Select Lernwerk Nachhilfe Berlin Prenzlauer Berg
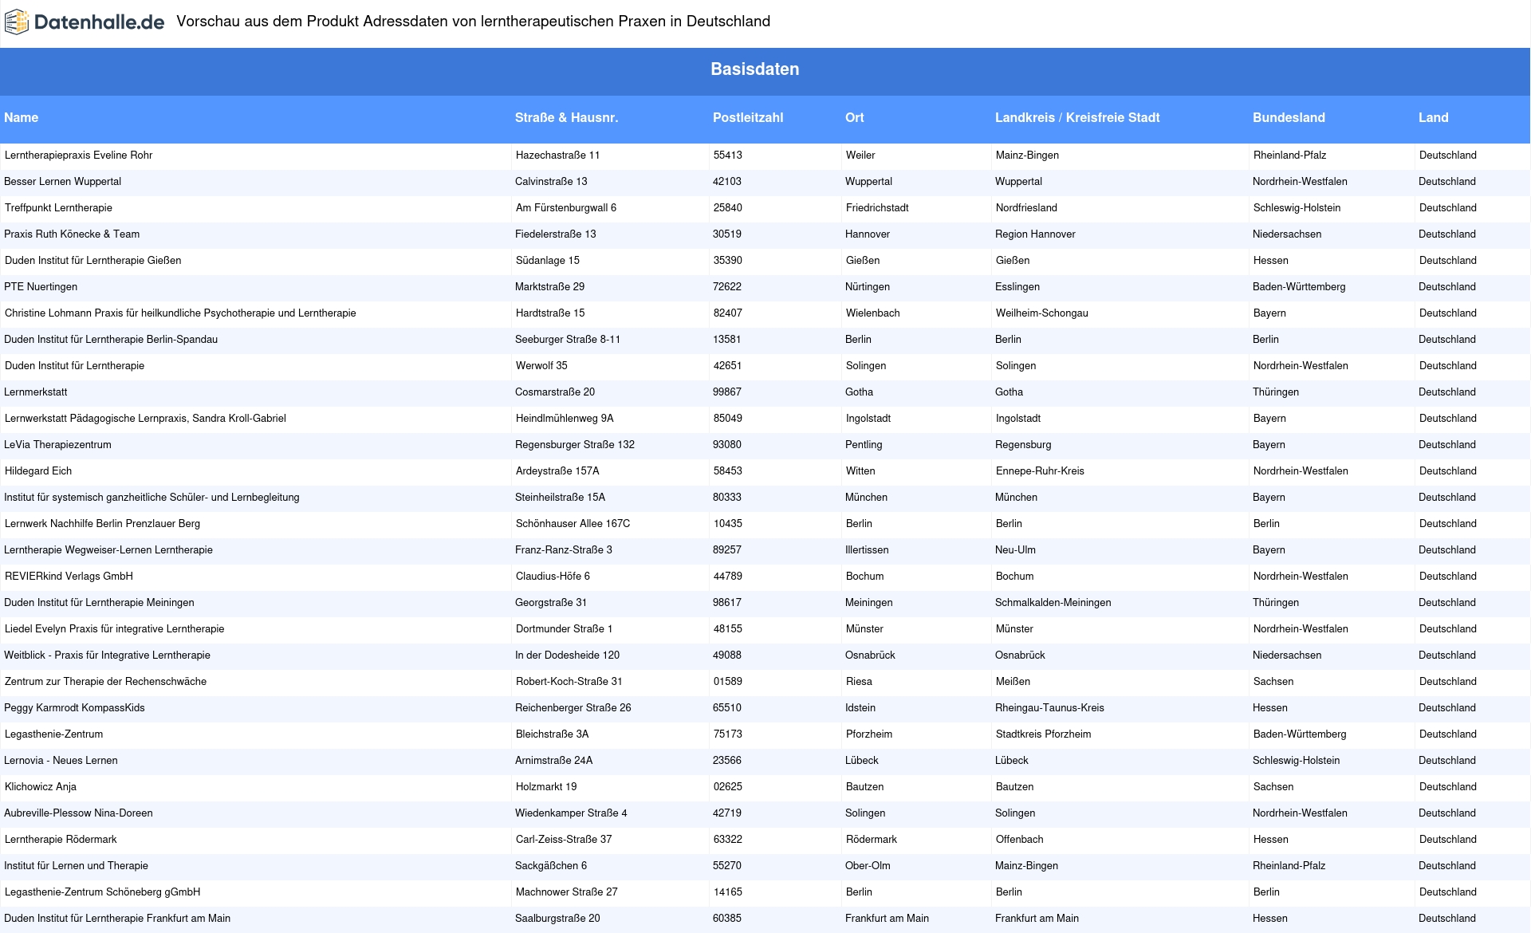1531x933 pixels. coord(102,524)
